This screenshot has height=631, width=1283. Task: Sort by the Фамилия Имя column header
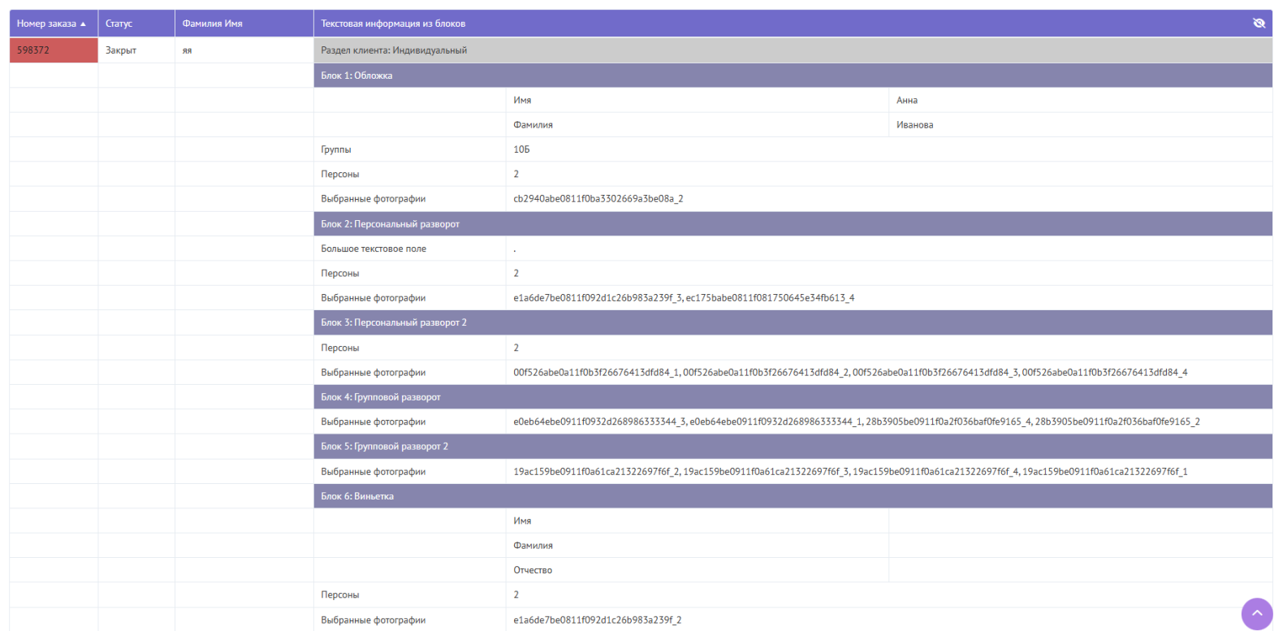[212, 24]
